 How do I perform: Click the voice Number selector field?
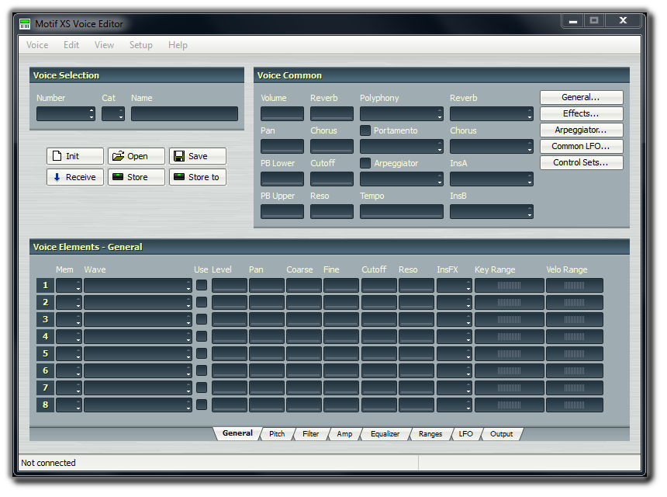click(x=66, y=113)
